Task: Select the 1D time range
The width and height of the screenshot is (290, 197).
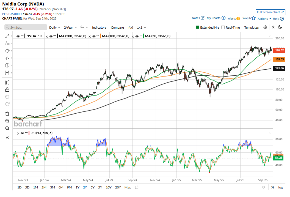Action: coord(19,187)
